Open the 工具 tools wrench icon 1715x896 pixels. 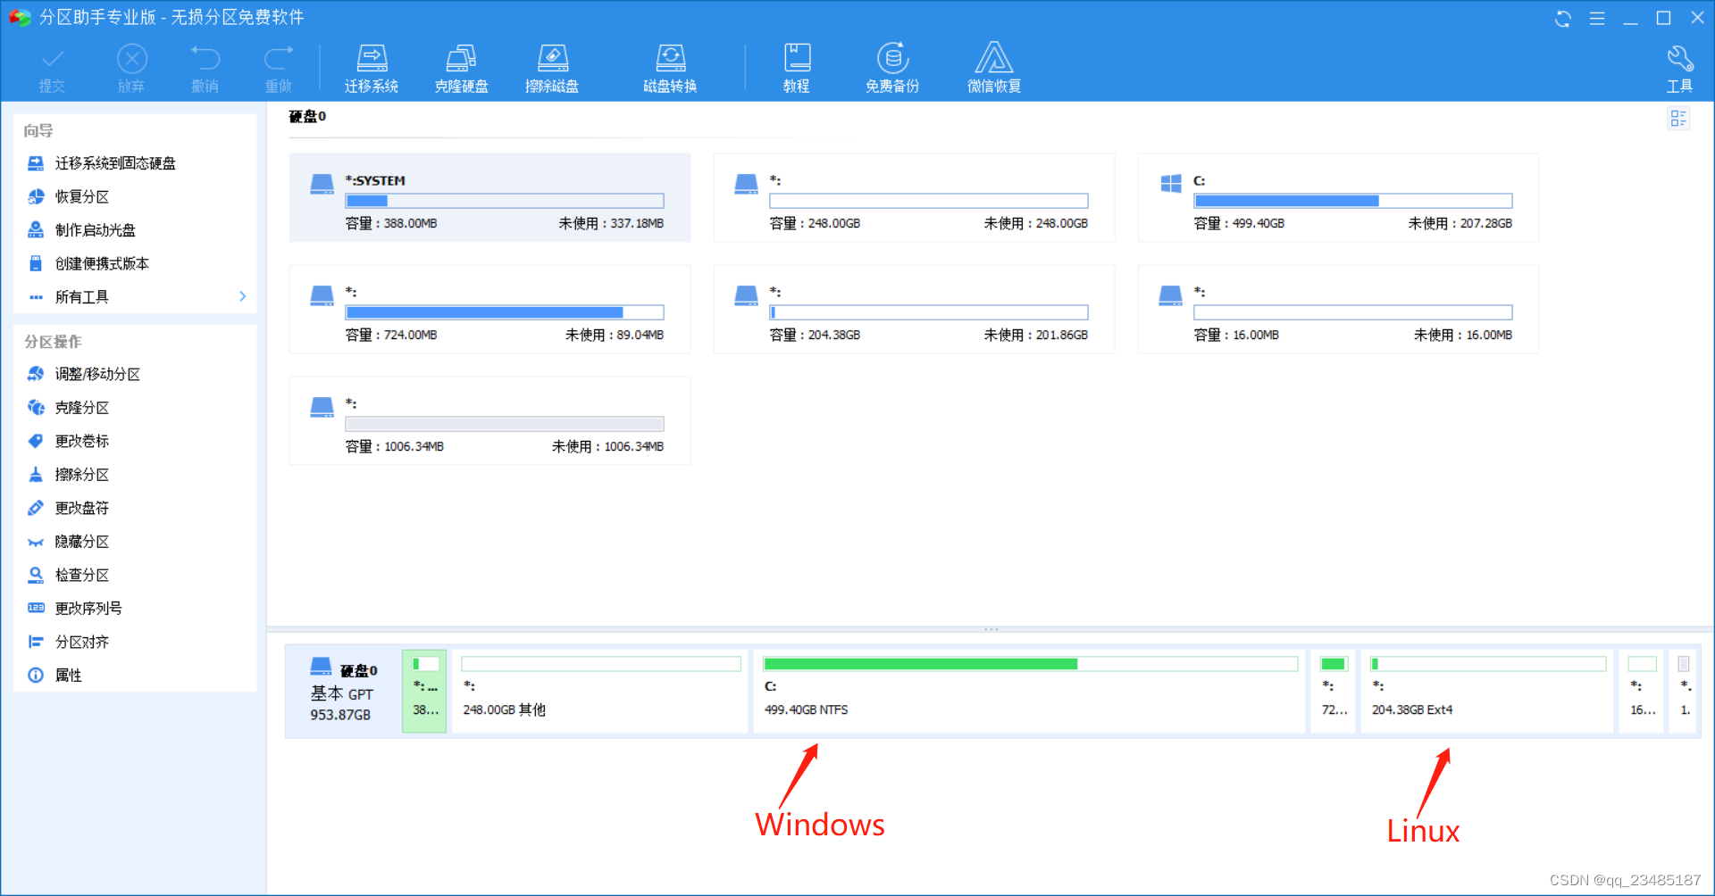pyautogui.click(x=1679, y=69)
